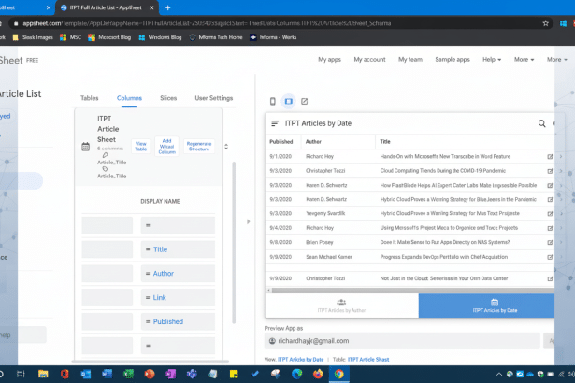The image size is (575, 383).
Task: Open Task View on taskbar
Action: 21,374
